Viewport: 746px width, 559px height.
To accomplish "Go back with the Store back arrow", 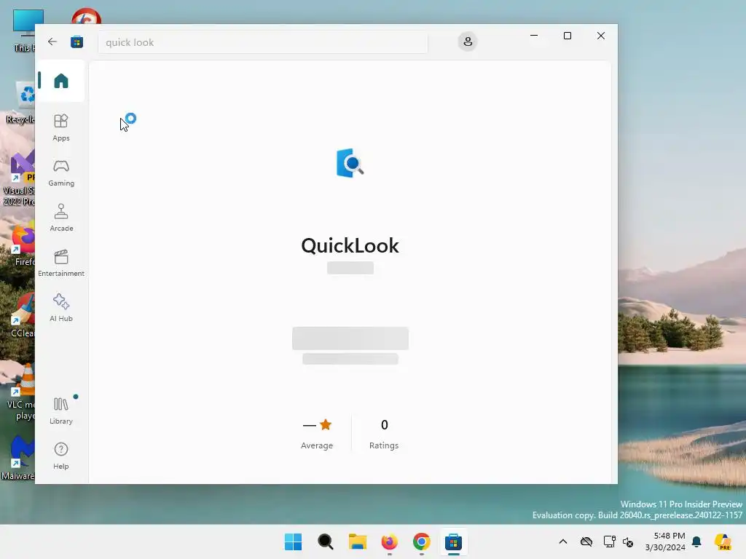I will (52, 41).
